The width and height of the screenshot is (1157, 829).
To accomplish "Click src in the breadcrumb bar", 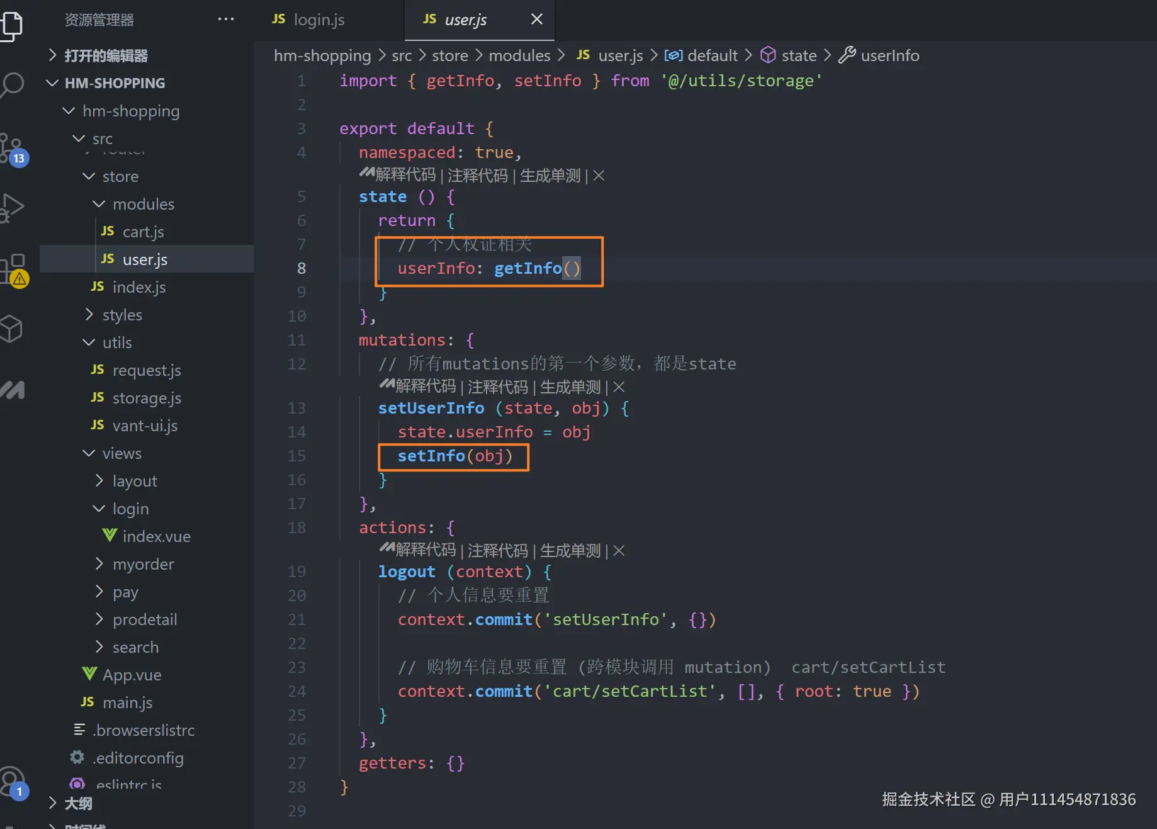I will (x=402, y=55).
